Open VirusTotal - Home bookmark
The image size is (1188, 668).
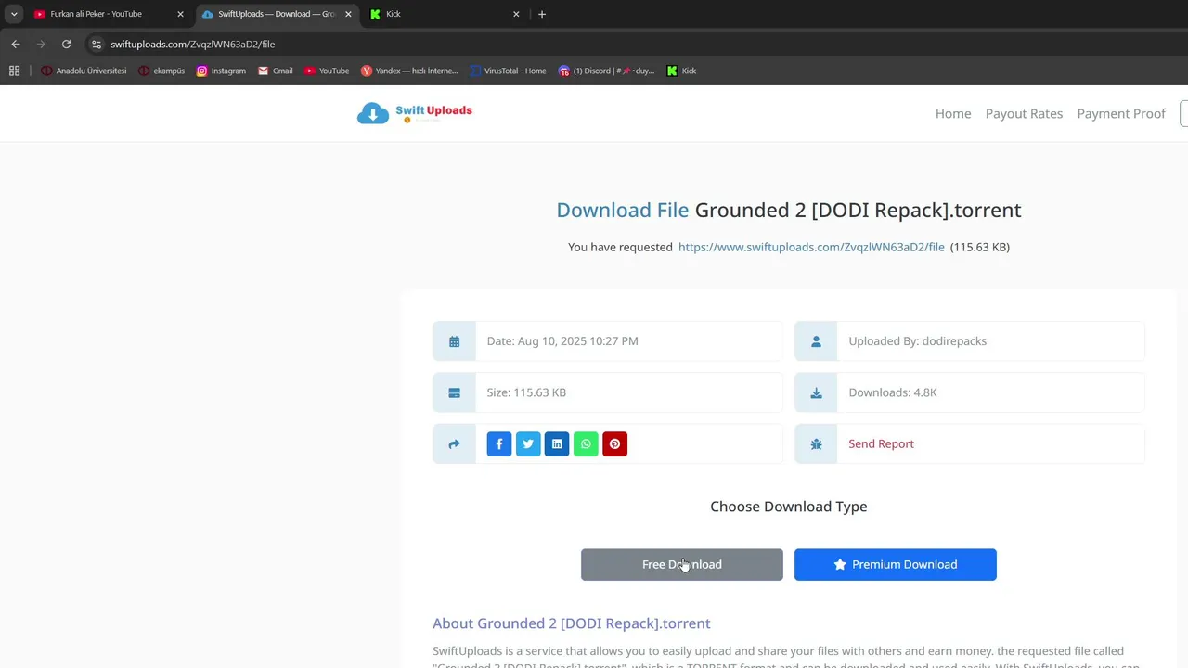tap(509, 71)
